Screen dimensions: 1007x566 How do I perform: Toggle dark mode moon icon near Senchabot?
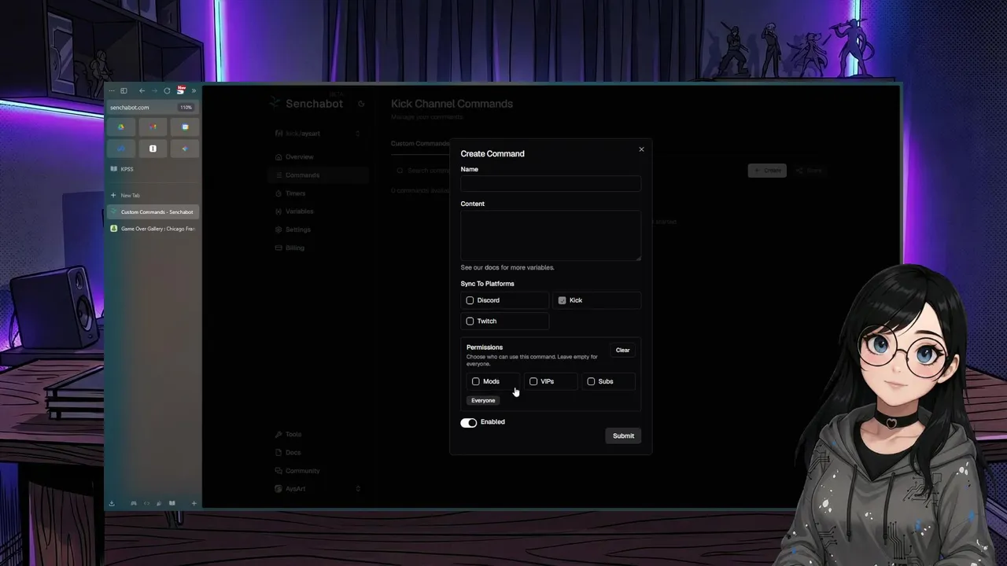[x=361, y=104]
